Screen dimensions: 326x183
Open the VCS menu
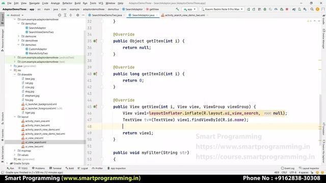click(x=101, y=3)
